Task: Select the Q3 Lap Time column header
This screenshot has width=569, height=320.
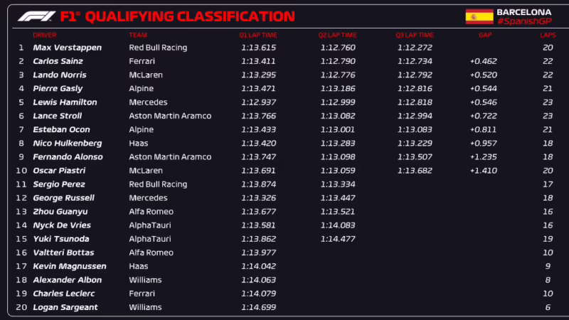Action: coord(415,35)
